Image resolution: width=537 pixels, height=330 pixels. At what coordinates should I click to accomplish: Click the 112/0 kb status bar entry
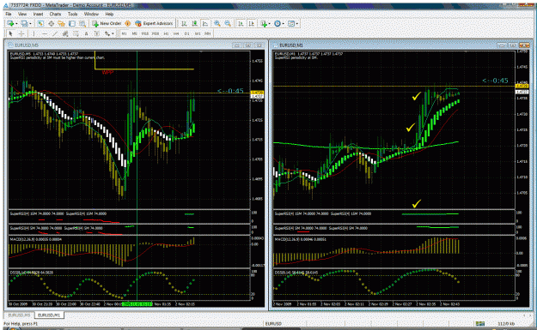pos(506,323)
